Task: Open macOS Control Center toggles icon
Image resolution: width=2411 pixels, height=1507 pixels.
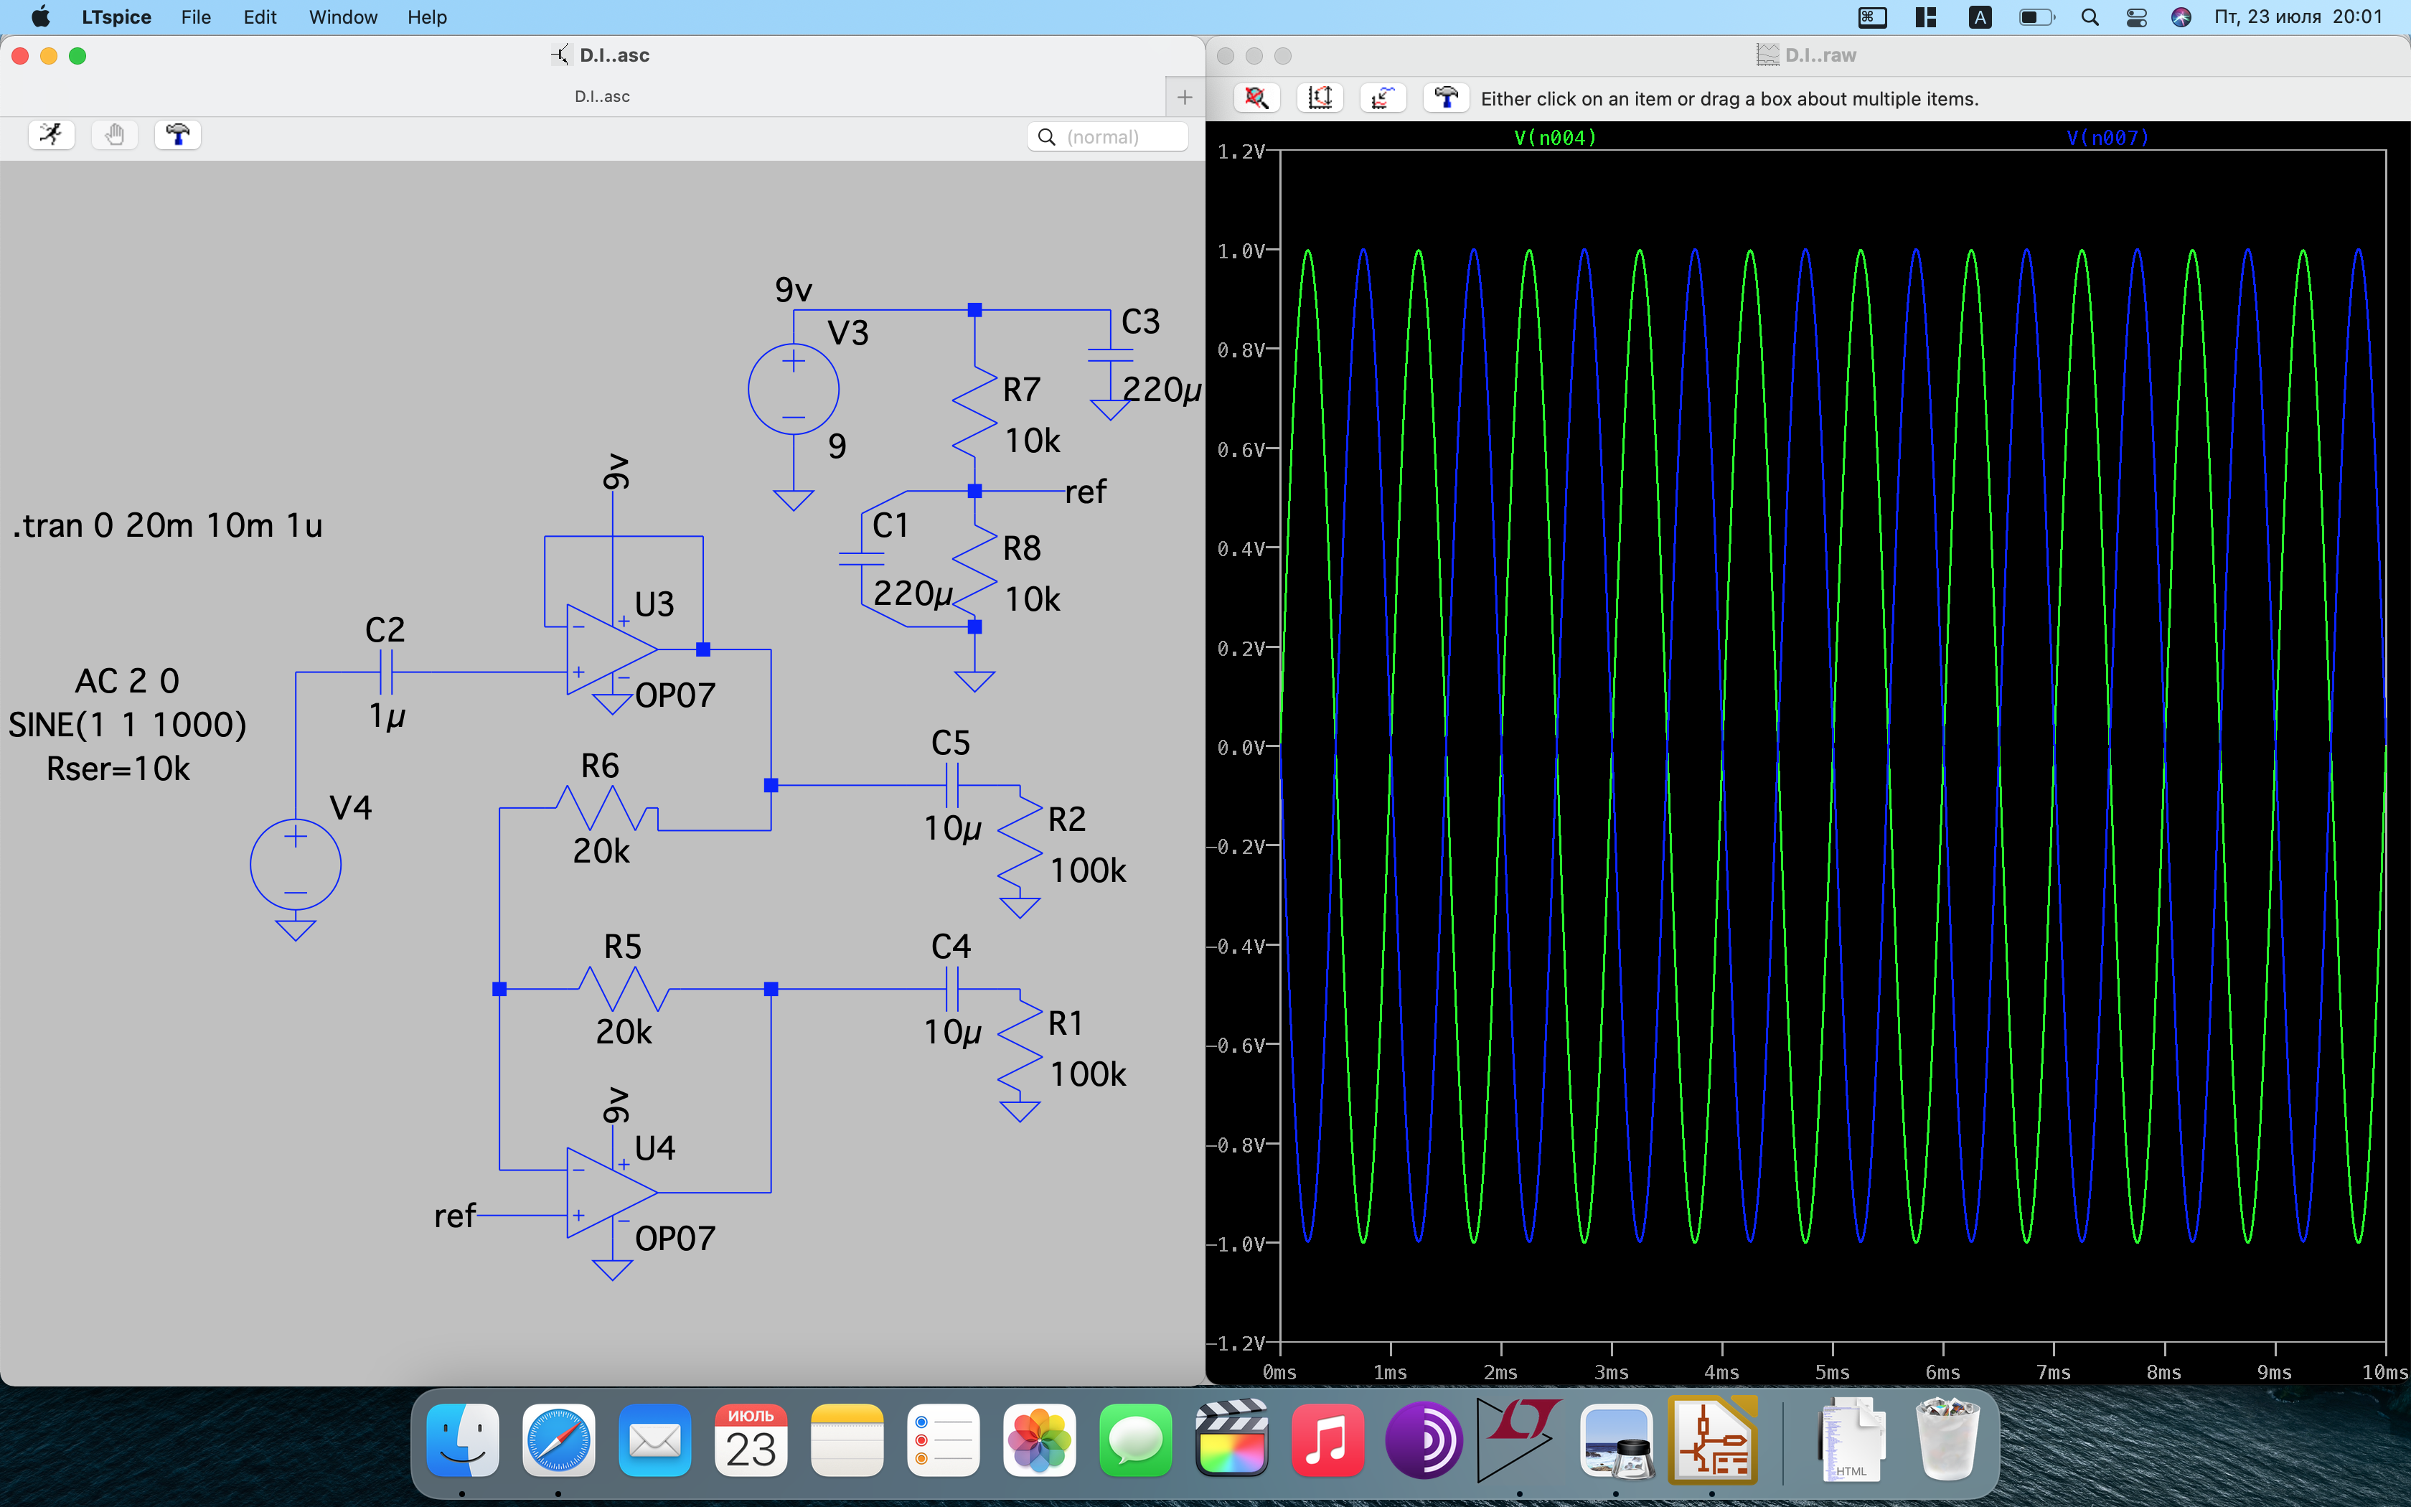Action: pyautogui.click(x=2136, y=17)
